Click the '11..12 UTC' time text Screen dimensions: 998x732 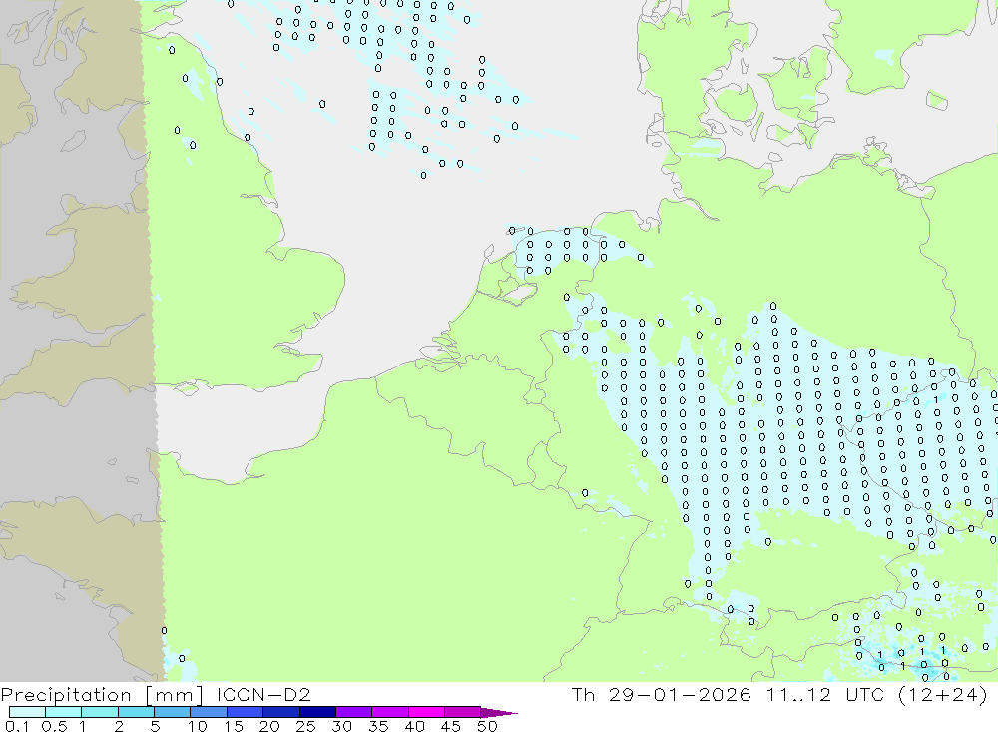coord(825,694)
